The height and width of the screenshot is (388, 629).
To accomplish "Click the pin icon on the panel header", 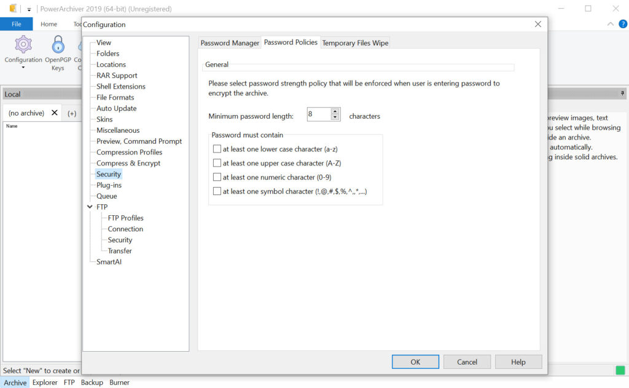I will (x=622, y=94).
